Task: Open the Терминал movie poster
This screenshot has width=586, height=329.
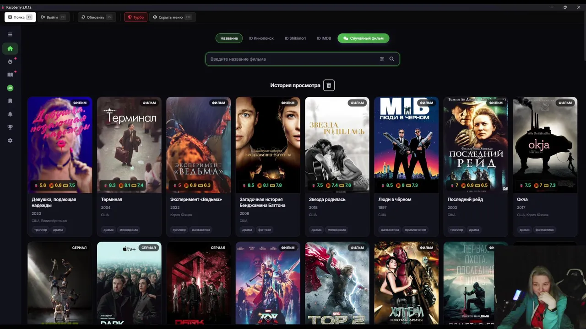Action: (129, 145)
